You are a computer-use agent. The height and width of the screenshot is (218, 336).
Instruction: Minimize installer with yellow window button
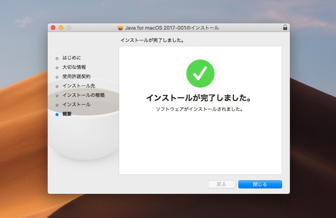[x=61, y=28]
